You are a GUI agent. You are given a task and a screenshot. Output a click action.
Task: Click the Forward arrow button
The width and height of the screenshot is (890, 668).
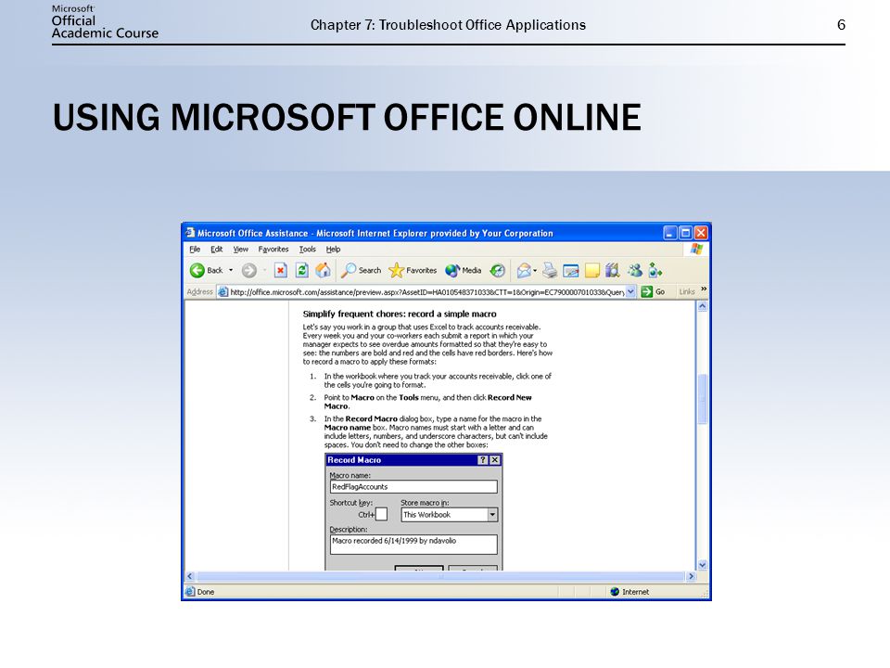(x=248, y=270)
